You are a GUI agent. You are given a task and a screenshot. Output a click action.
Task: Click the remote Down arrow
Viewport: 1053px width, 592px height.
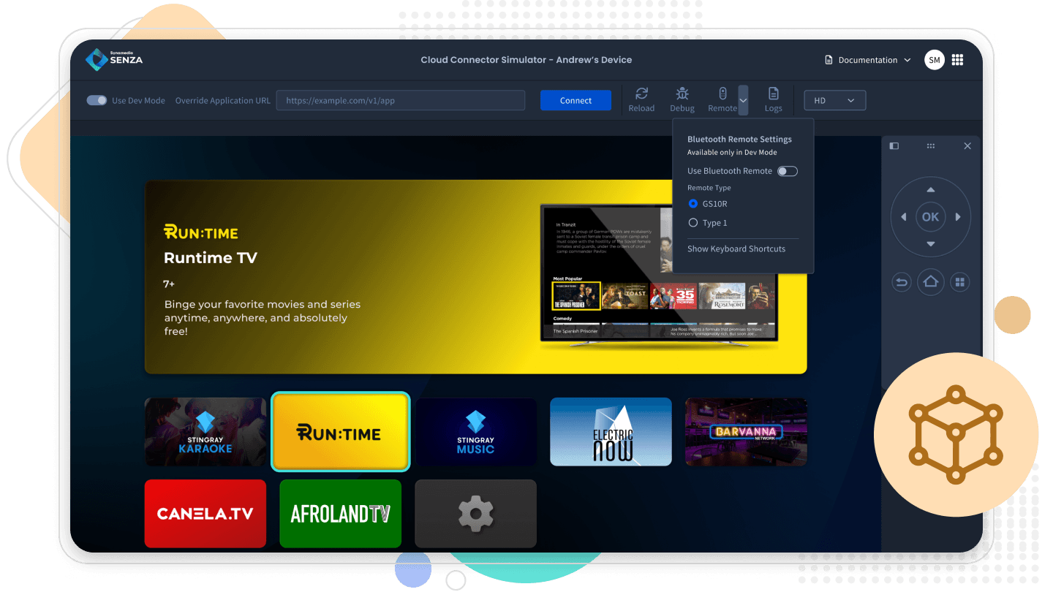tap(931, 244)
